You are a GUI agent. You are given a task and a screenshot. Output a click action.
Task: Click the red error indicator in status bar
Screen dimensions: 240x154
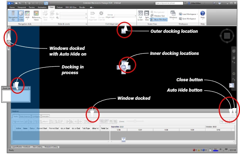pyautogui.click(x=194, y=150)
